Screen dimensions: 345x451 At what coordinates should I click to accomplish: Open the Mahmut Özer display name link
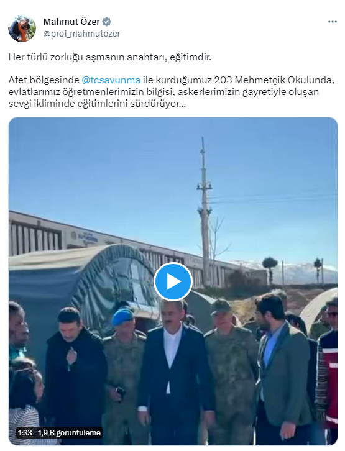(71, 22)
